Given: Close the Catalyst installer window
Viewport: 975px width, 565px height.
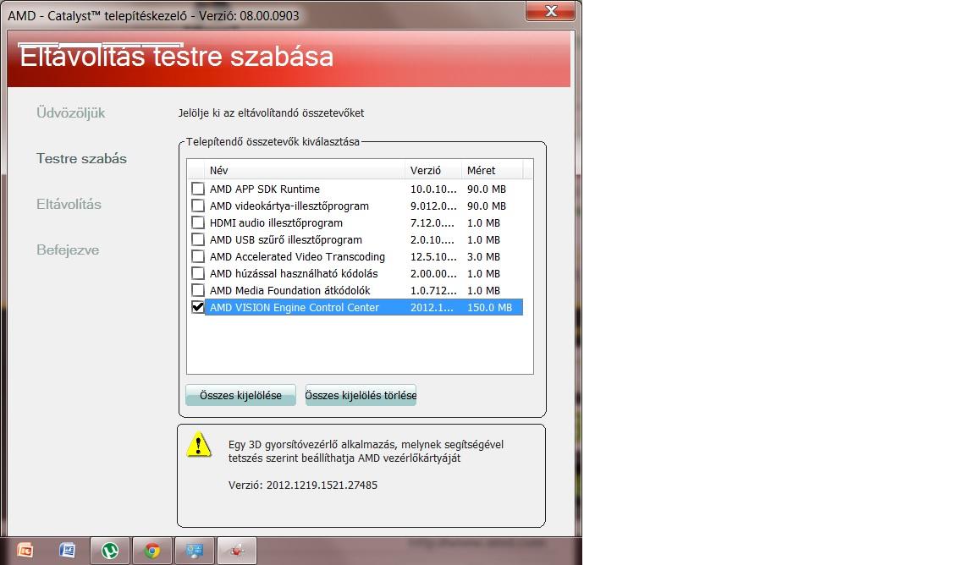Looking at the screenshot, I should pos(550,10).
